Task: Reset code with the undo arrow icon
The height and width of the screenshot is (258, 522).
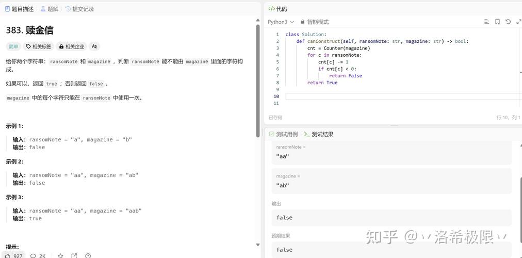Action: coord(508,22)
